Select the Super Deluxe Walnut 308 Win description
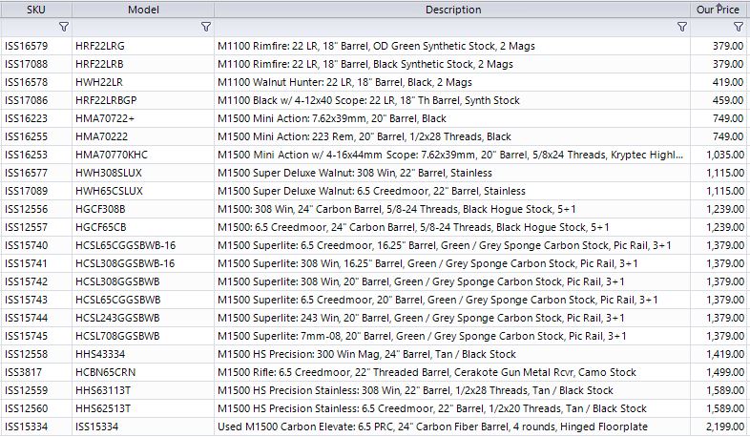 [x=452, y=173]
